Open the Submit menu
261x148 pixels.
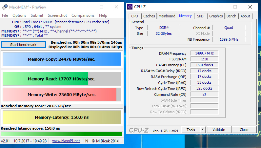click(37, 15)
